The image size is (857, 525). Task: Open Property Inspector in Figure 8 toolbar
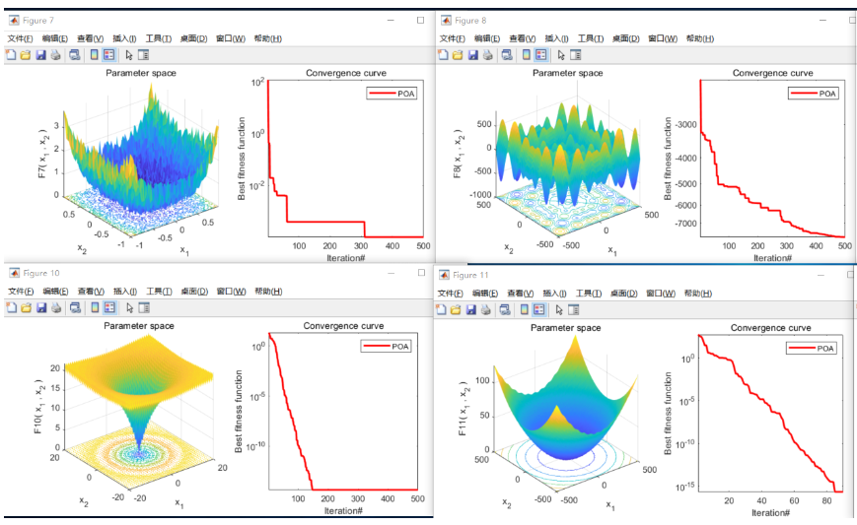(x=575, y=55)
